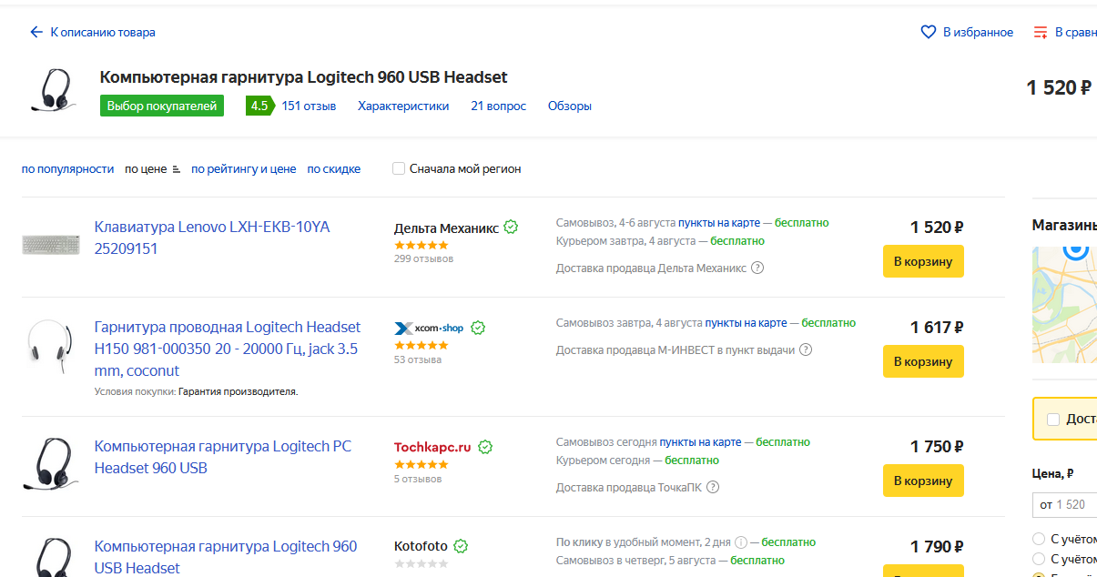Image resolution: width=1097 pixels, height=577 pixels.
Task: Sort offers by по скидке
Action: point(333,168)
